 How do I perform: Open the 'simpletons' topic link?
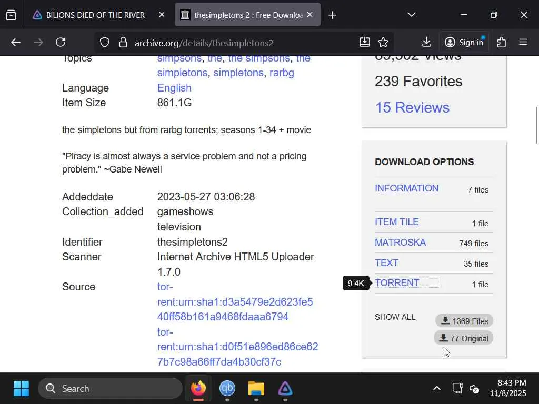(238, 73)
